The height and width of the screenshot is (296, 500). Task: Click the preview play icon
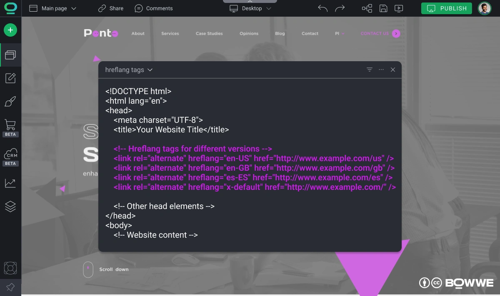(399, 8)
